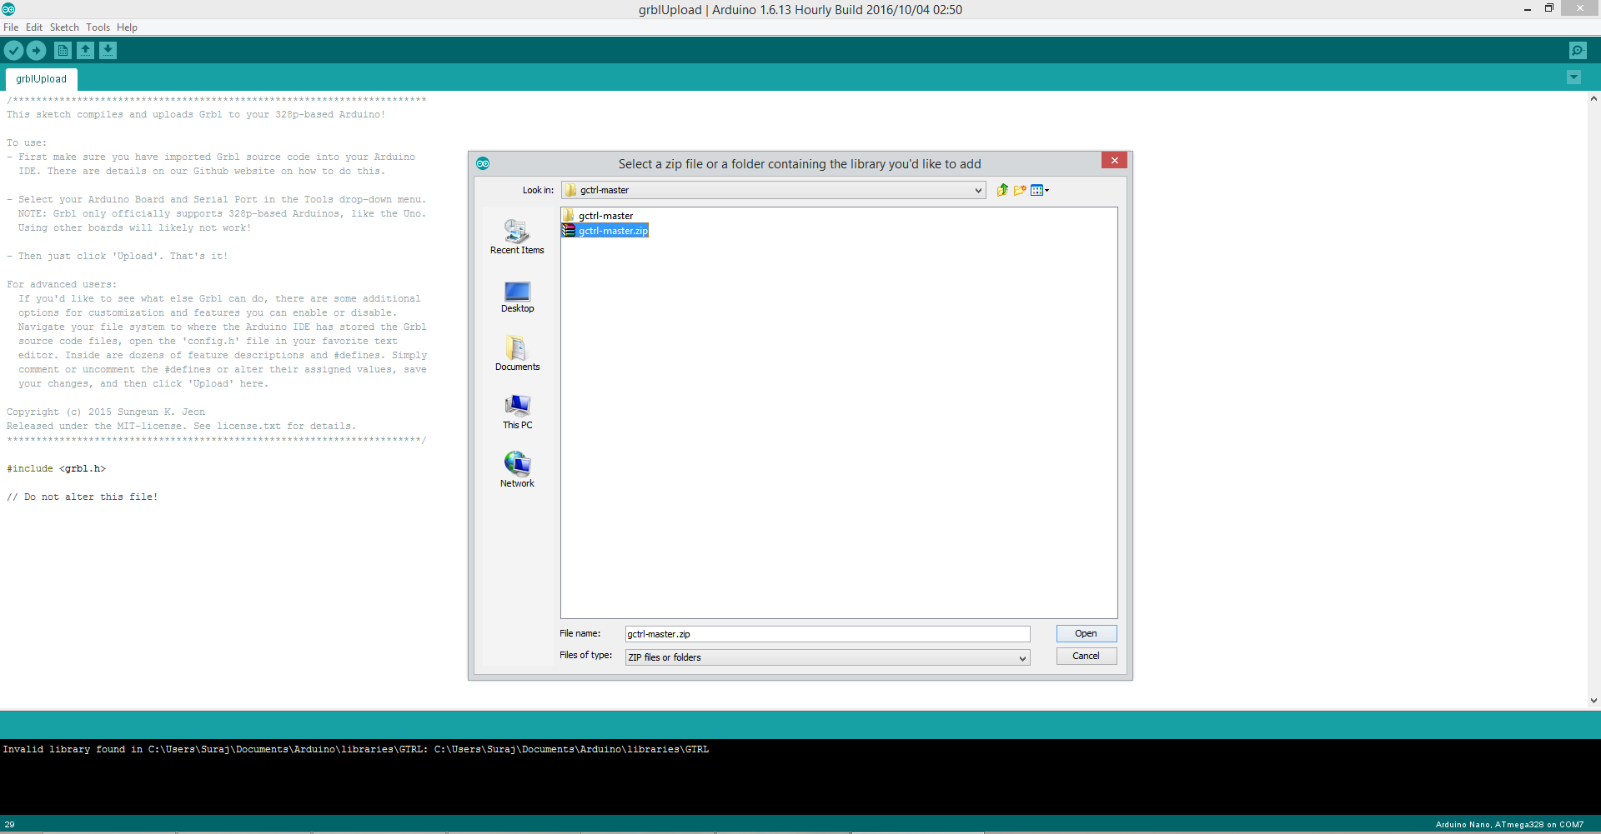Expand the Files of type dropdown
Viewport: 1601px width, 834px height.
[1022, 657]
